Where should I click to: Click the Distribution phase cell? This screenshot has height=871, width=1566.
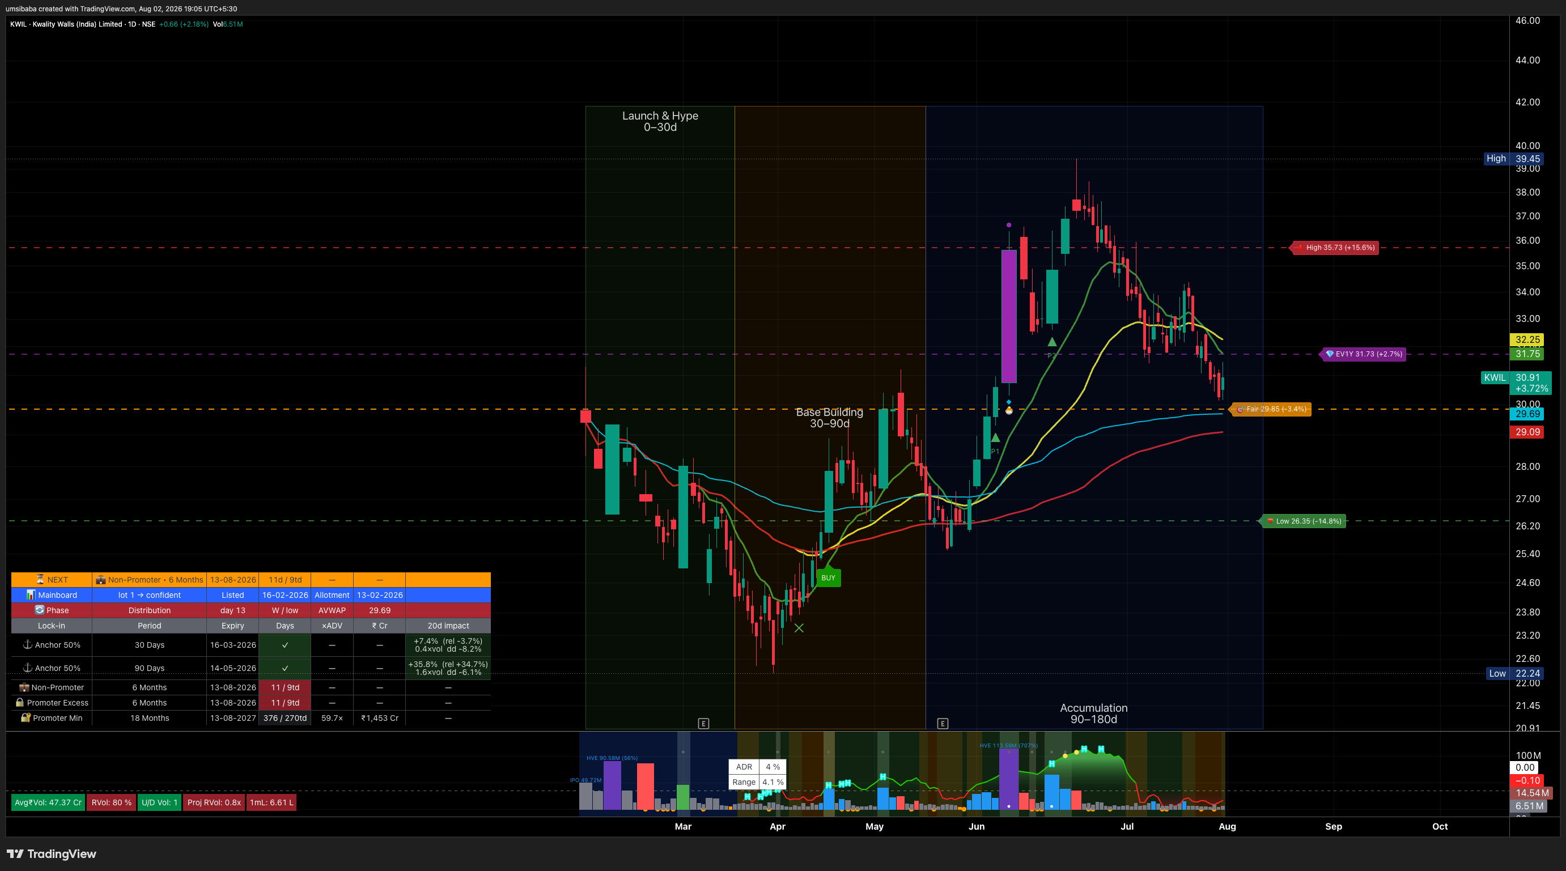pyautogui.click(x=150, y=610)
